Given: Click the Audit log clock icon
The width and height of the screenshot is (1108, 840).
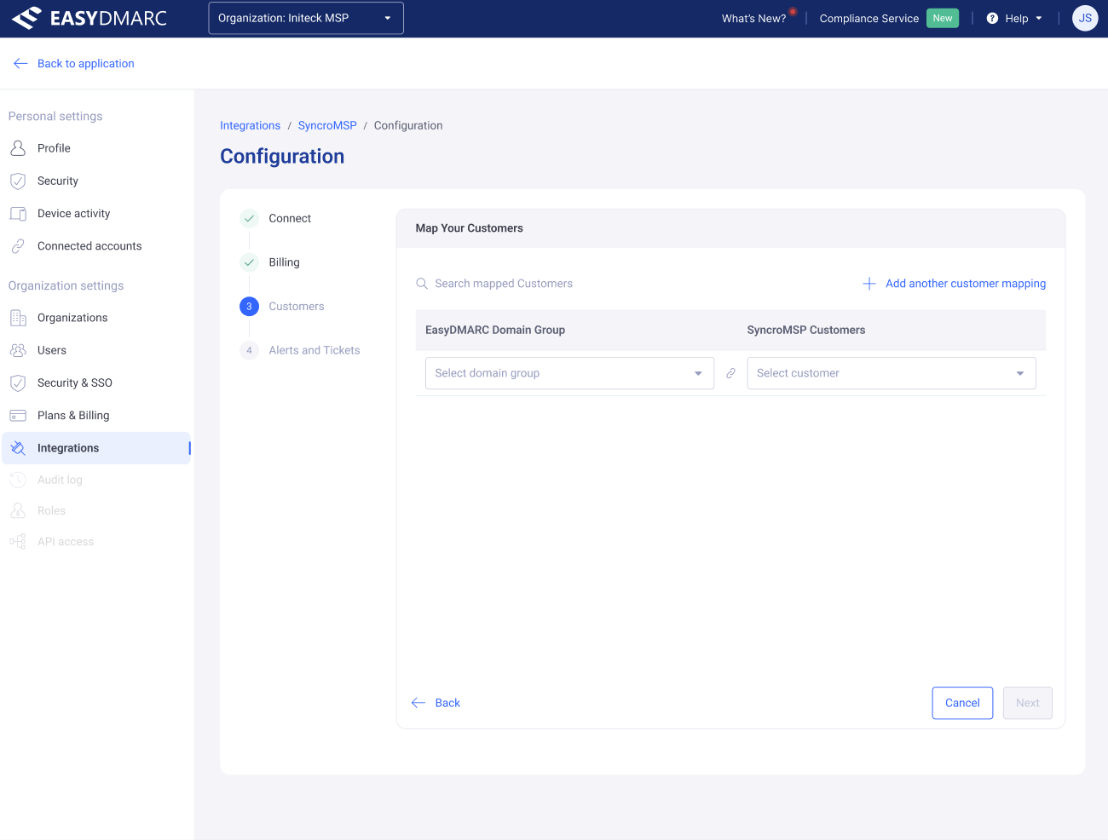Looking at the screenshot, I should point(18,480).
